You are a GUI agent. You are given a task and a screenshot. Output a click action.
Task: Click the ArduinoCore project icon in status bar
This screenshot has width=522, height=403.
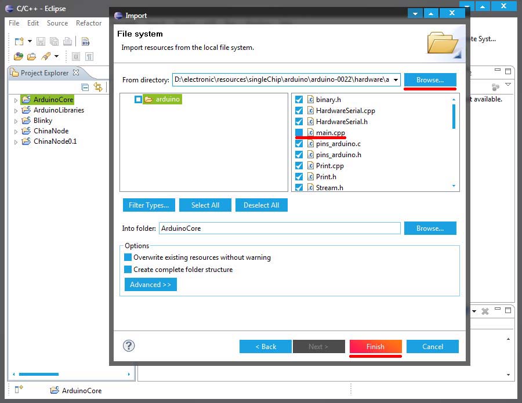(x=55, y=390)
